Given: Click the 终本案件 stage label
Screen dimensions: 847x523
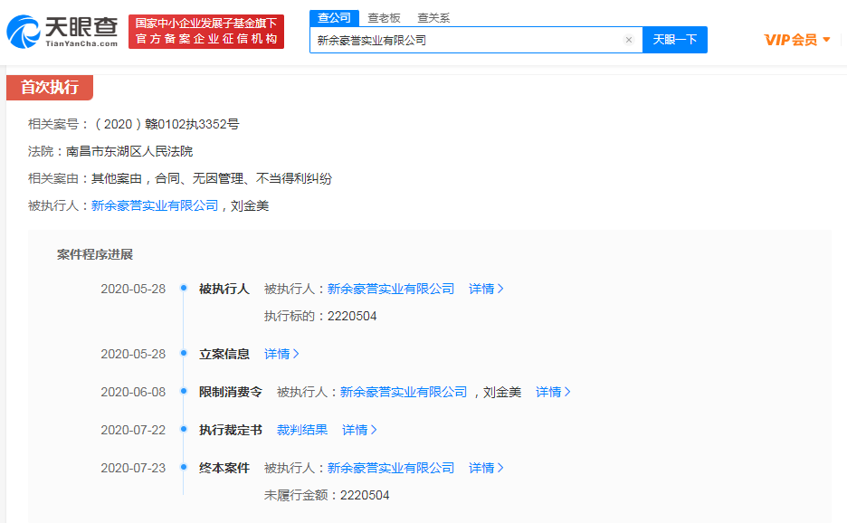Looking at the screenshot, I should click(x=224, y=468).
